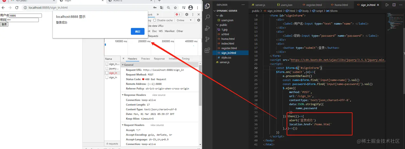405x149 pixels.
Task: Close the DevTools panel
Action: tap(198, 14)
